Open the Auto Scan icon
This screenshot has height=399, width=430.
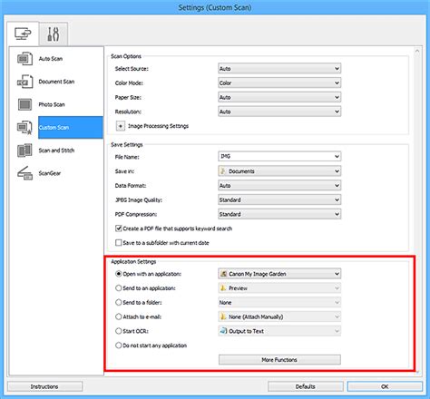24,59
